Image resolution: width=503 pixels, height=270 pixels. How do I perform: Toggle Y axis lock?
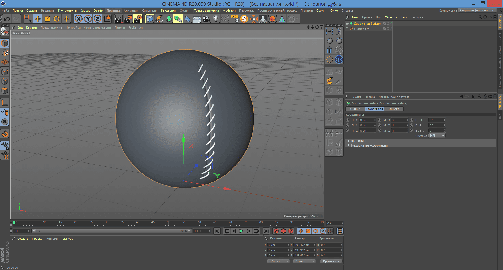[x=88, y=19]
